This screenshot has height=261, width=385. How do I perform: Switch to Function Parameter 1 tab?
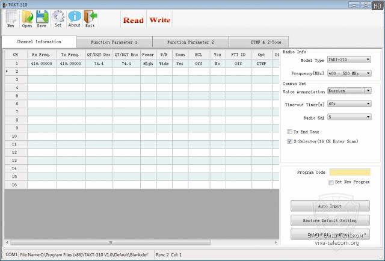pyautogui.click(x=114, y=43)
